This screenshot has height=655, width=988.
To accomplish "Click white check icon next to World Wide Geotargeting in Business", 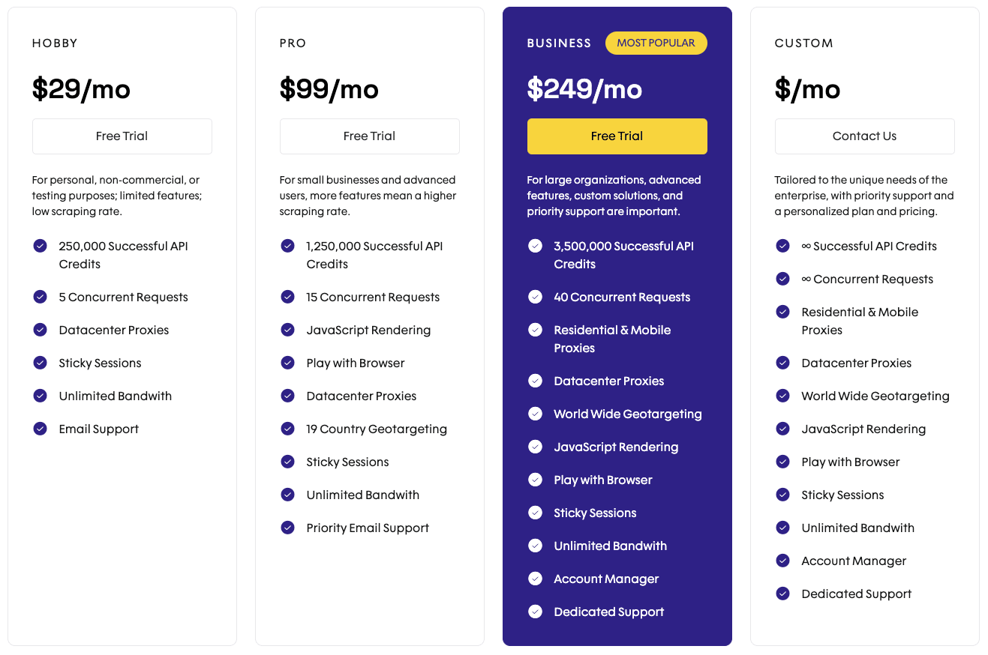I will [535, 414].
